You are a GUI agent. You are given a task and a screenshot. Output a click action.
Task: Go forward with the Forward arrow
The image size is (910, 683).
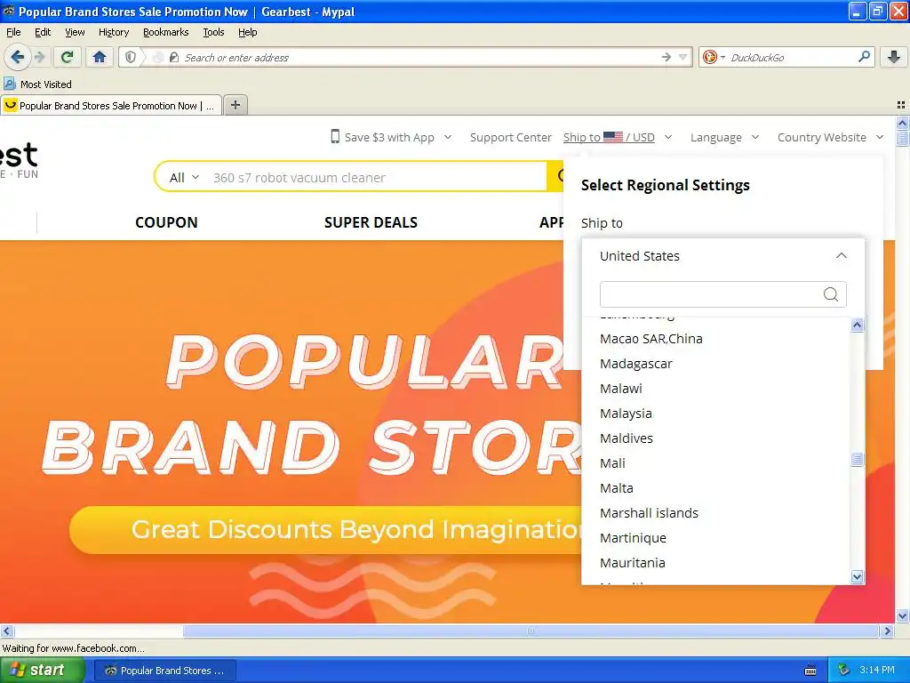click(39, 57)
